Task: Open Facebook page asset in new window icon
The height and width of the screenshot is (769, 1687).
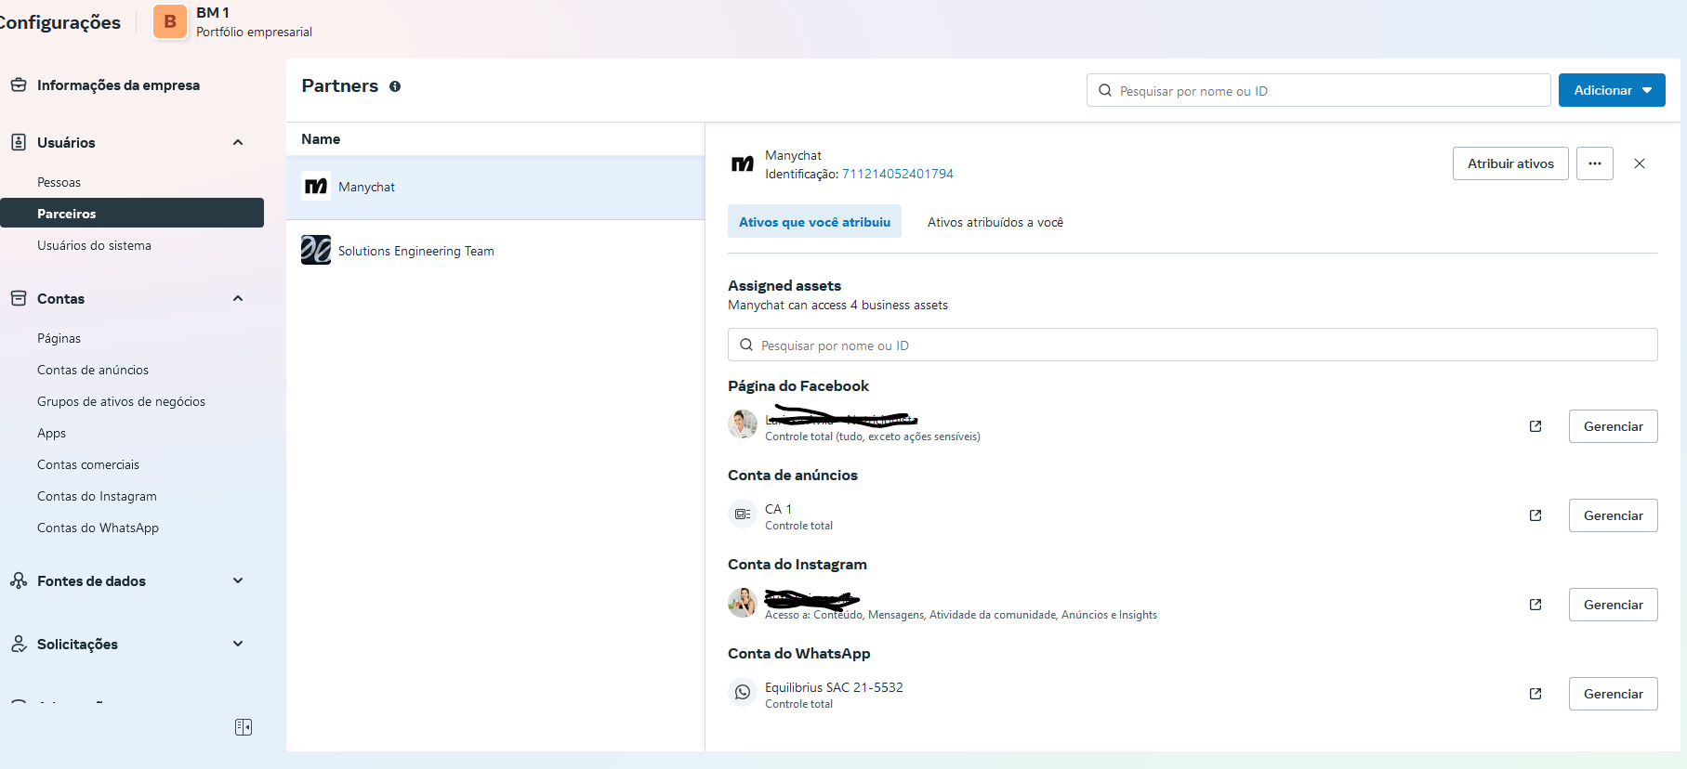Action: click(x=1535, y=426)
